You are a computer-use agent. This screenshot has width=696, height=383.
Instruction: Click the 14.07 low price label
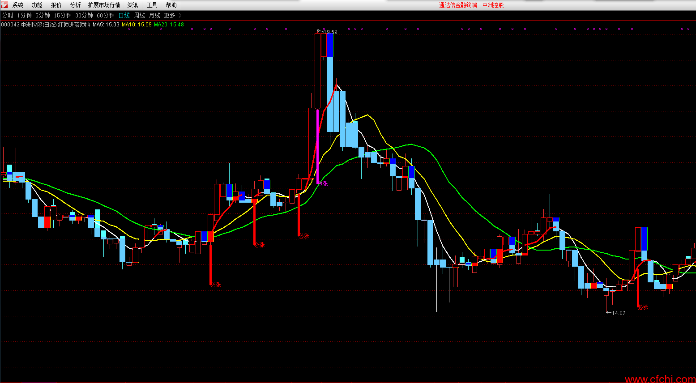coord(619,313)
